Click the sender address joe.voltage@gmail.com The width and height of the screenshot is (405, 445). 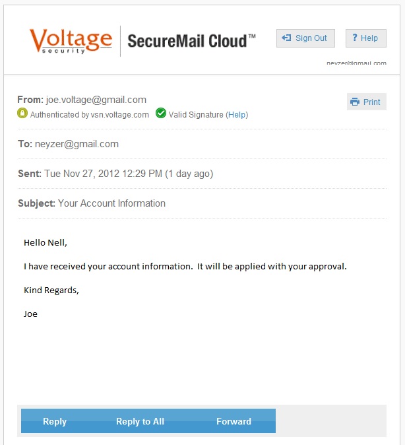96,100
